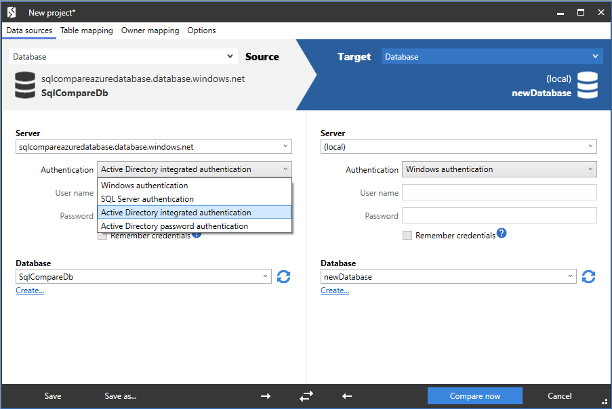The image size is (612, 409).
Task: Copy target settings to source with left arrow
Action: pos(346,396)
